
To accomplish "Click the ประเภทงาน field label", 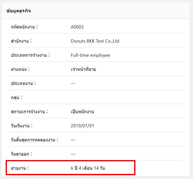I will pyautogui.click(x=23, y=83).
